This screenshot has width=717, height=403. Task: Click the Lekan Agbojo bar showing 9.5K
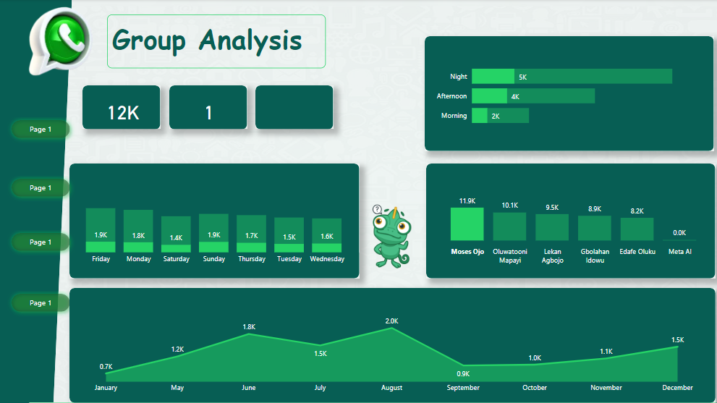point(552,227)
